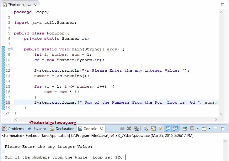Click the Javadoc @ icon
229x161 pixels.
click(x=30, y=129)
